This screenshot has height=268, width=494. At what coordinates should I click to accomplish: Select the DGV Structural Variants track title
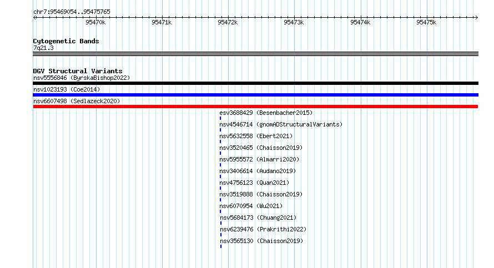point(78,71)
